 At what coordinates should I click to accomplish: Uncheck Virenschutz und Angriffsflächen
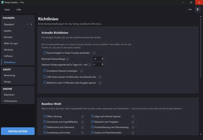pyautogui.click(x=45, y=122)
